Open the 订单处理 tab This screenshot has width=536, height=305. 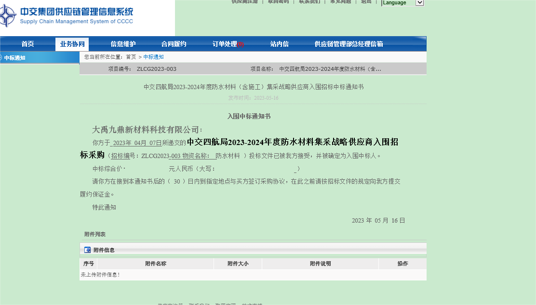[228, 44]
